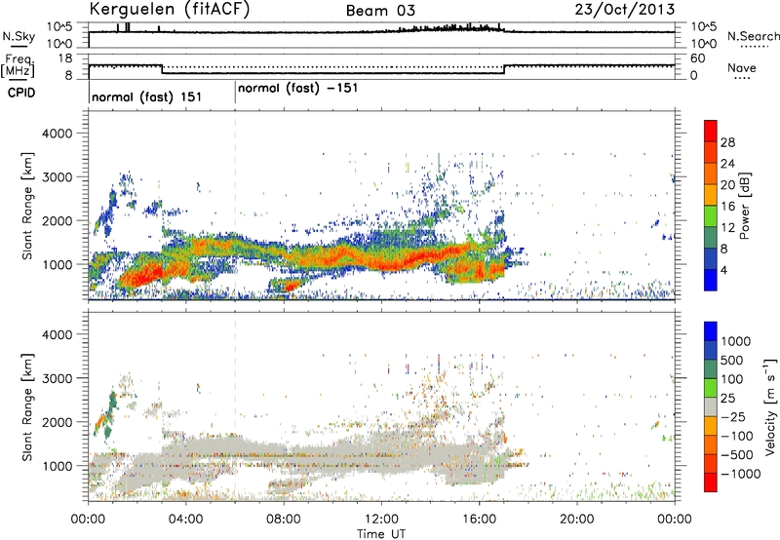Viewport: 780px width, 540px height.
Task: Click the dashed CPID change line at 06:00
Action: [235, 206]
